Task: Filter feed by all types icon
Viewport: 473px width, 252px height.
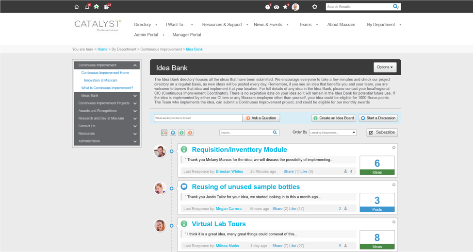Action: 164,133
